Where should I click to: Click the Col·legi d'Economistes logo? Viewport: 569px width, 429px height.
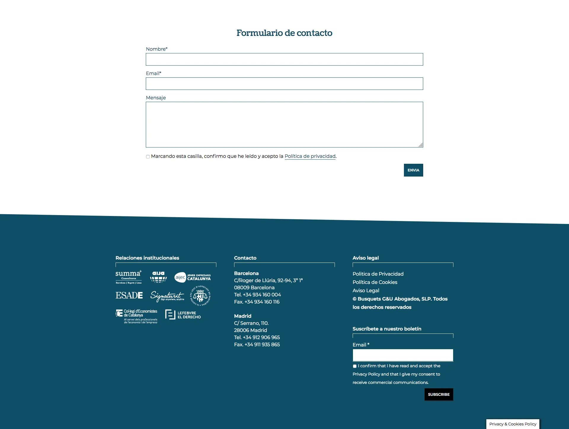click(x=137, y=315)
